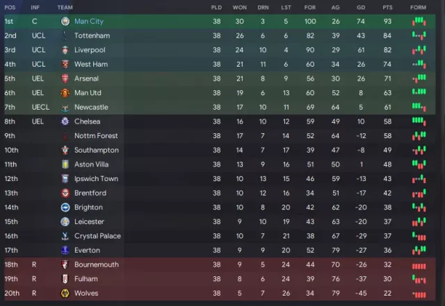445x306 pixels.
Task: Click the Man Utd club crest
Action: tap(65, 93)
